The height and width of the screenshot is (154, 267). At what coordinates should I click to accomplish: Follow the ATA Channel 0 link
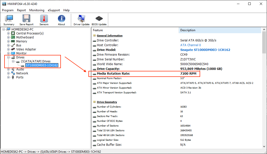tap(191, 45)
